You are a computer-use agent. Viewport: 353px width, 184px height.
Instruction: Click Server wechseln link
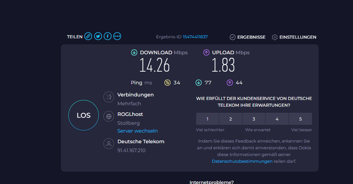tap(137, 131)
